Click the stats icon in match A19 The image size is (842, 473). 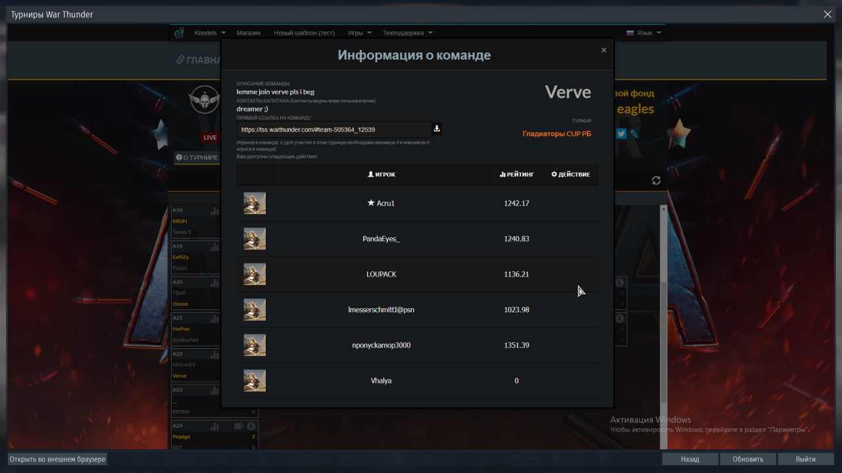click(214, 246)
